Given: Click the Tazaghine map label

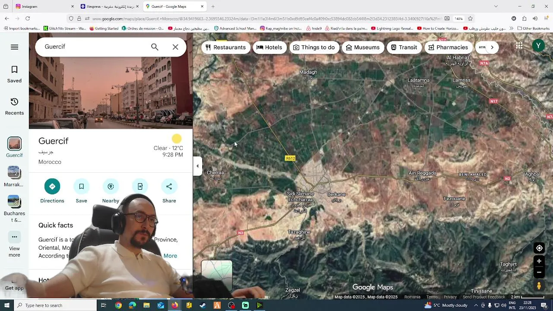Looking at the screenshot, I should pyautogui.click(x=299, y=235).
